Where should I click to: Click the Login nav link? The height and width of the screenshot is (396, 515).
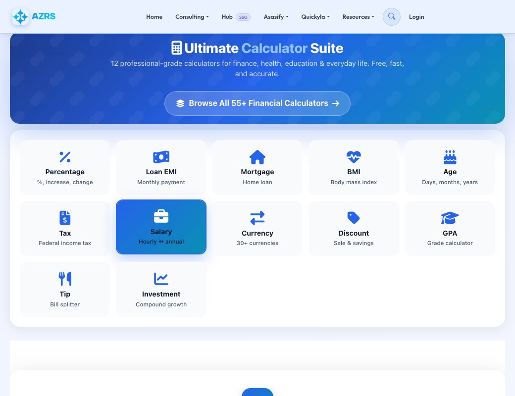click(416, 17)
